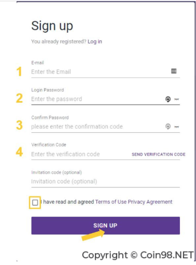The width and height of the screenshot is (196, 265).
Task: Tick the 'I have read and agreed' checkbox
Action: (x=35, y=202)
